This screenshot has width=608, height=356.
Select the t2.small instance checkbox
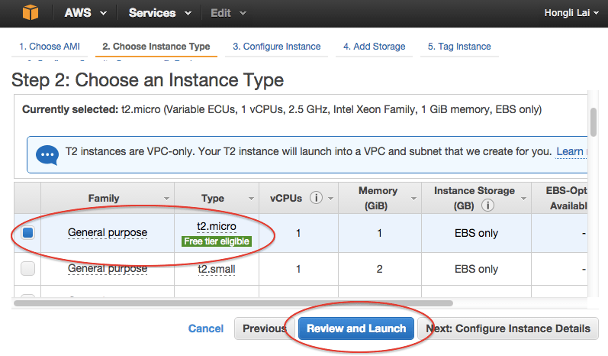pos(28,268)
